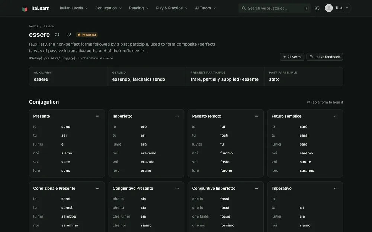Tap Congiuntivo Imperfetto form 'fosse'
This screenshot has height=232, width=372.
pos(225,216)
